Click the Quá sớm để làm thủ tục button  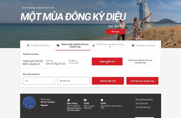(140, 62)
